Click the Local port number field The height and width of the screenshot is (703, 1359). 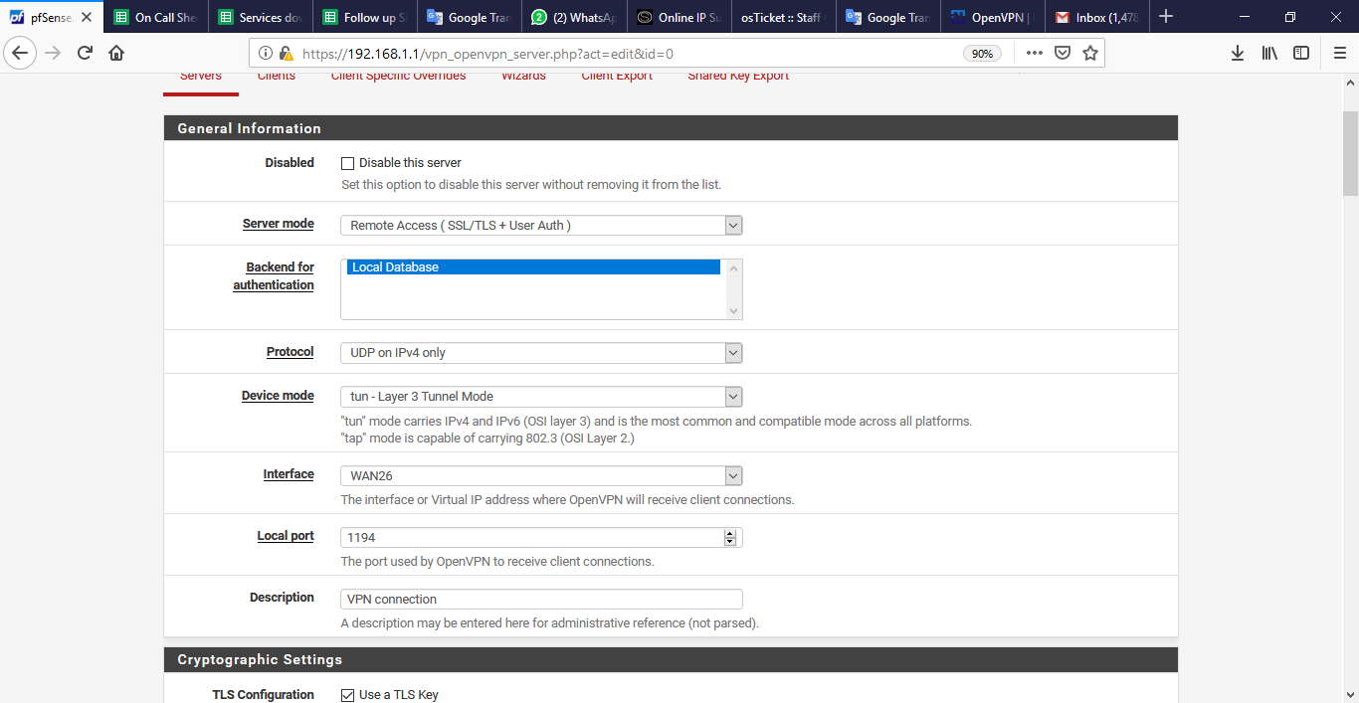point(531,538)
